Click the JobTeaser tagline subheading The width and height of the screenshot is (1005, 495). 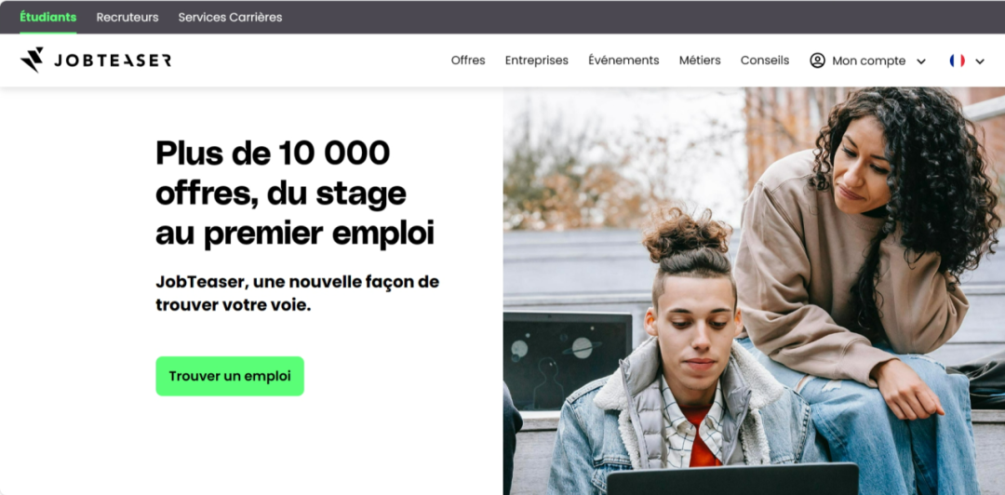[x=298, y=294]
